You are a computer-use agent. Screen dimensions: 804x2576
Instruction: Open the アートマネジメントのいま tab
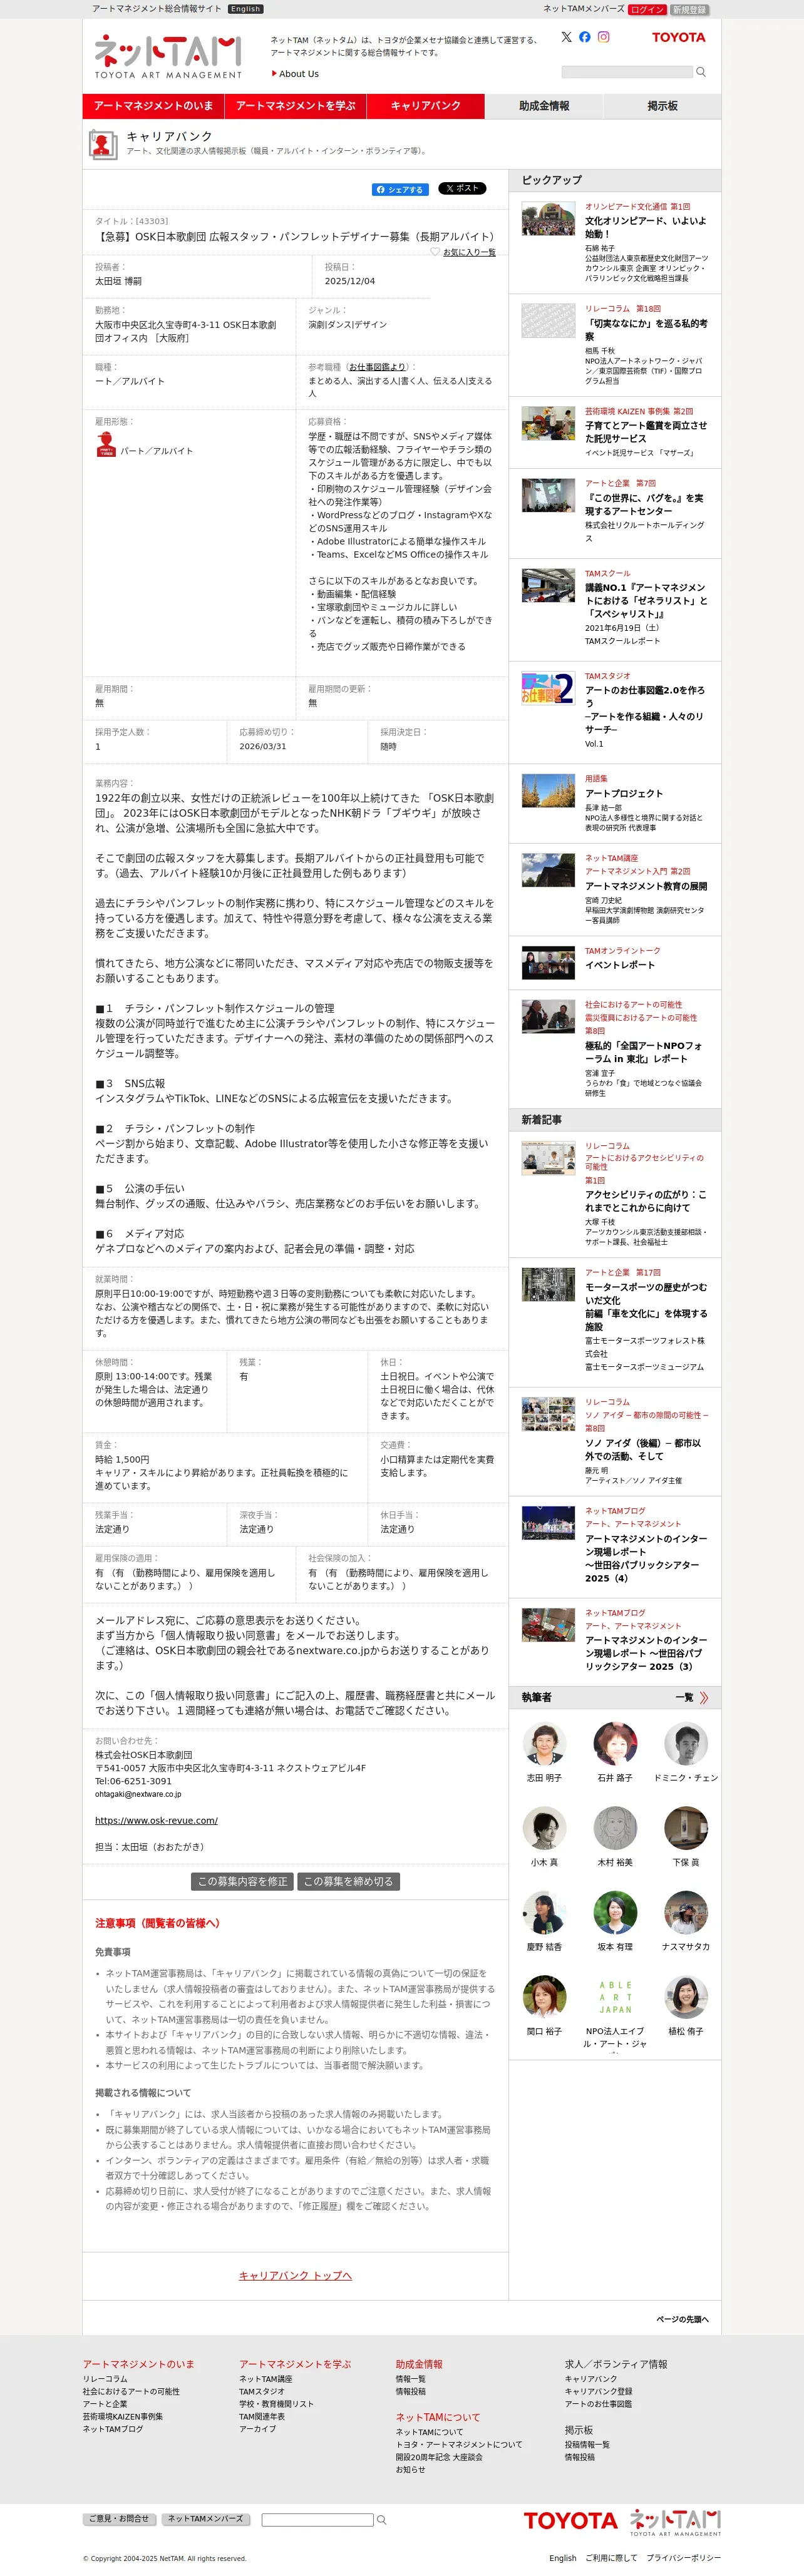[153, 106]
